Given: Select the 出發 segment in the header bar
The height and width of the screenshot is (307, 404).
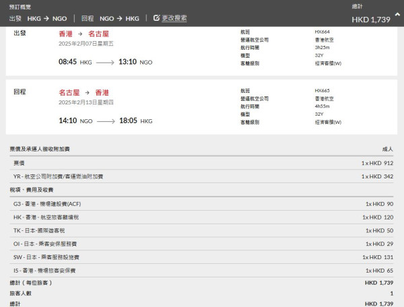Looking at the screenshot, I should coord(15,18).
